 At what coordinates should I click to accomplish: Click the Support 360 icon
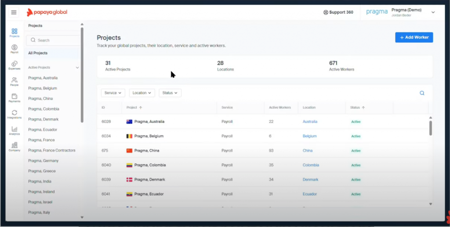(x=326, y=12)
